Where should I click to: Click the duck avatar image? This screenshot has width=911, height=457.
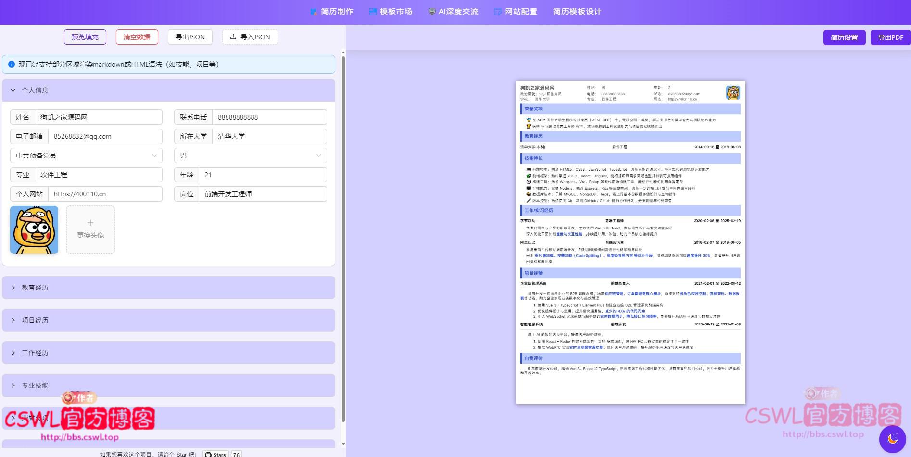34,230
